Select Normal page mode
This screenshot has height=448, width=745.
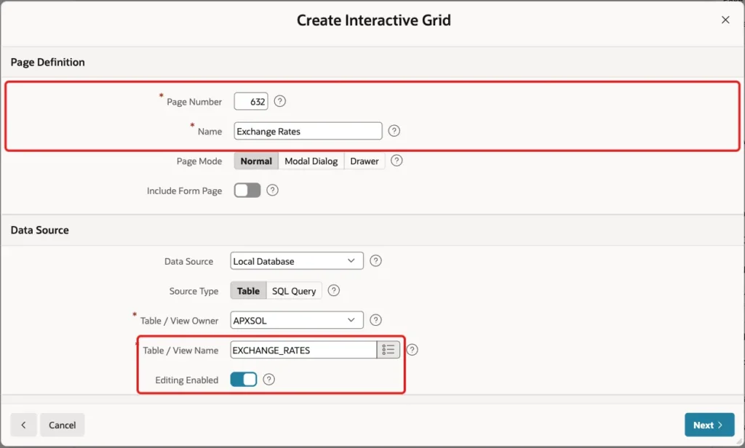point(256,161)
